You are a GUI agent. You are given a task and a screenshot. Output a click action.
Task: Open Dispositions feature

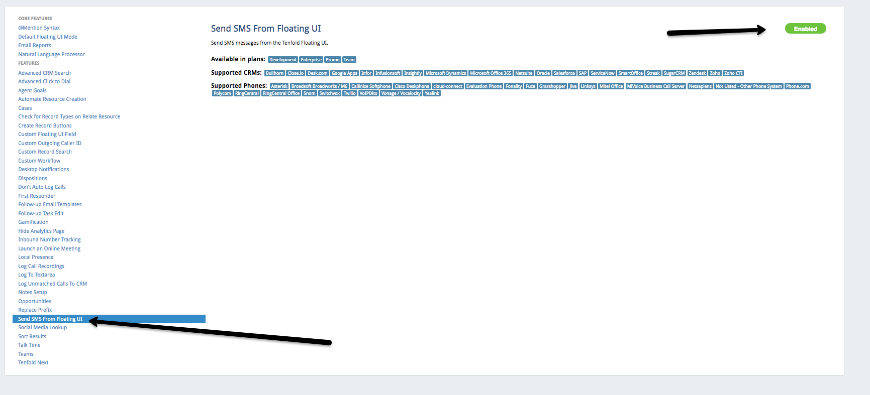(x=33, y=178)
